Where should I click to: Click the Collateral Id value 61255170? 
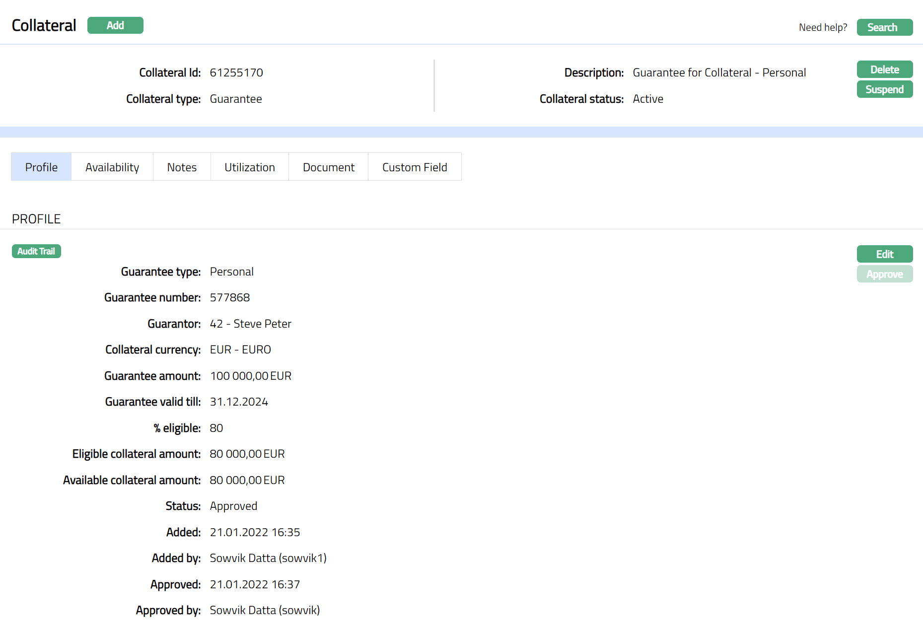click(x=236, y=72)
